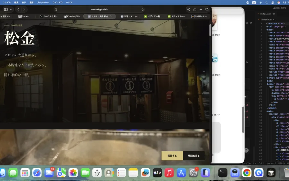Open System Settings from the Dock

click(193, 173)
